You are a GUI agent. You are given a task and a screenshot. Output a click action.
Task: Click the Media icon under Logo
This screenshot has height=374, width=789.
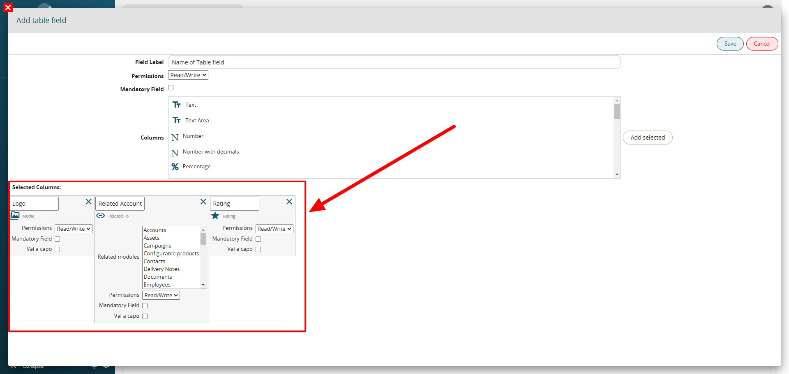coord(15,215)
